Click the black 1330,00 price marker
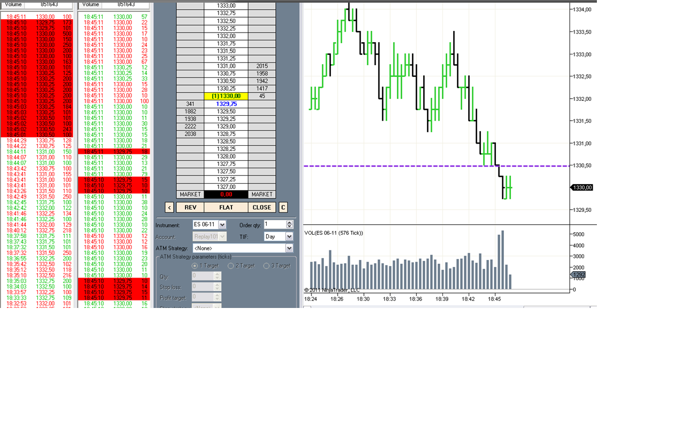Screen dimensions: 684x427 (582, 187)
